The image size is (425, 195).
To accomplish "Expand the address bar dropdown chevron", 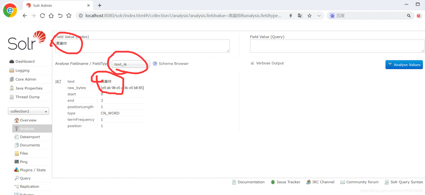I will point(319,16).
